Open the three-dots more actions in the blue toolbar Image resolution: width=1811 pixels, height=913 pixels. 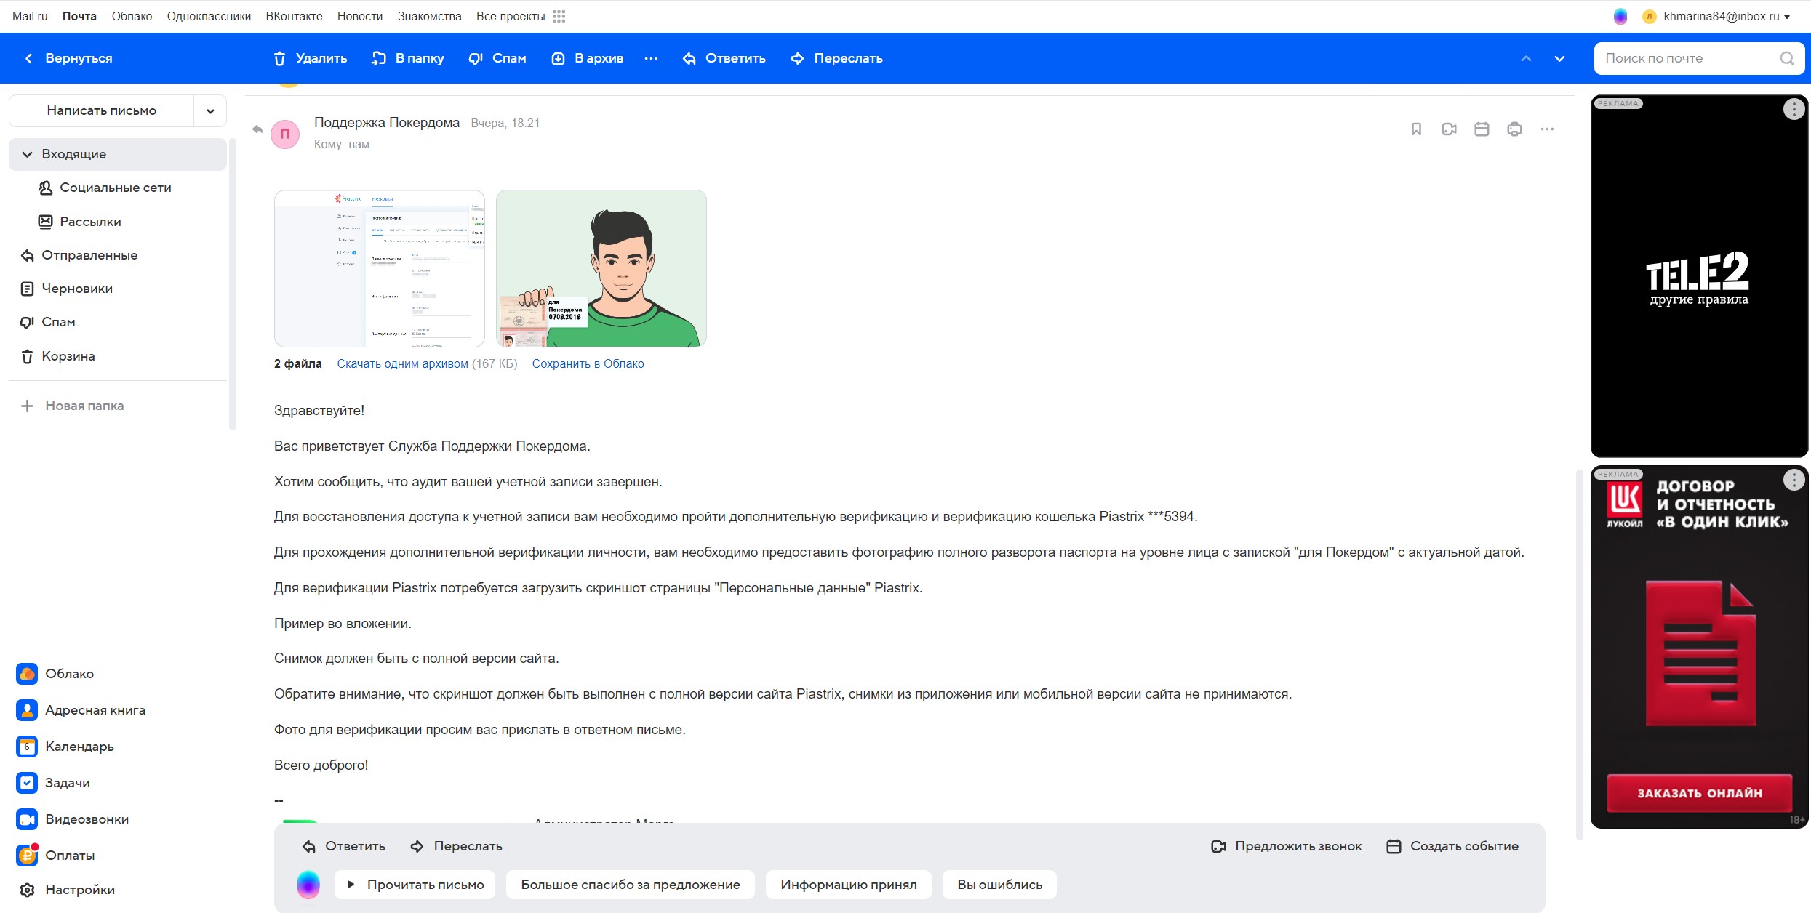coord(651,58)
